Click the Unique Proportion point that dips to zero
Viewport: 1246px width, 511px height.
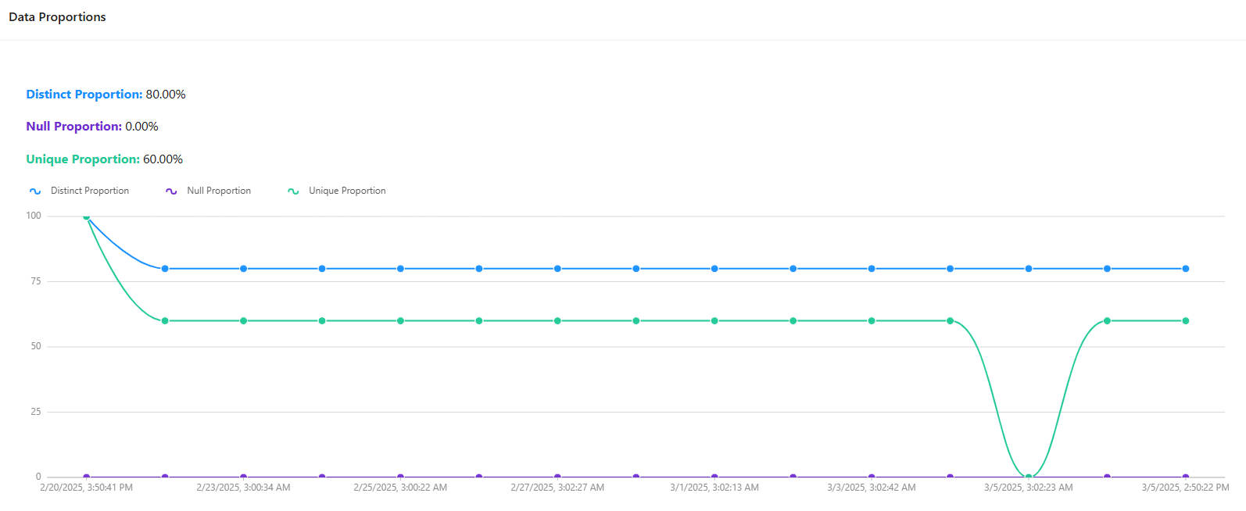1029,477
